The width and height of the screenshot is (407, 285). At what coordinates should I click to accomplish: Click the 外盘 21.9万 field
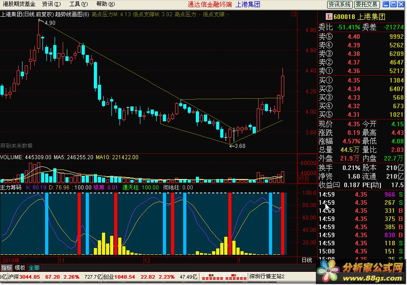[x=339, y=158]
